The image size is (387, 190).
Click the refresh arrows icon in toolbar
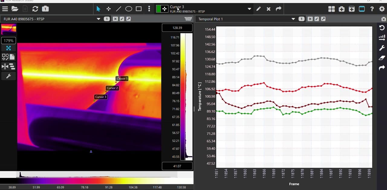tap(35, 9)
